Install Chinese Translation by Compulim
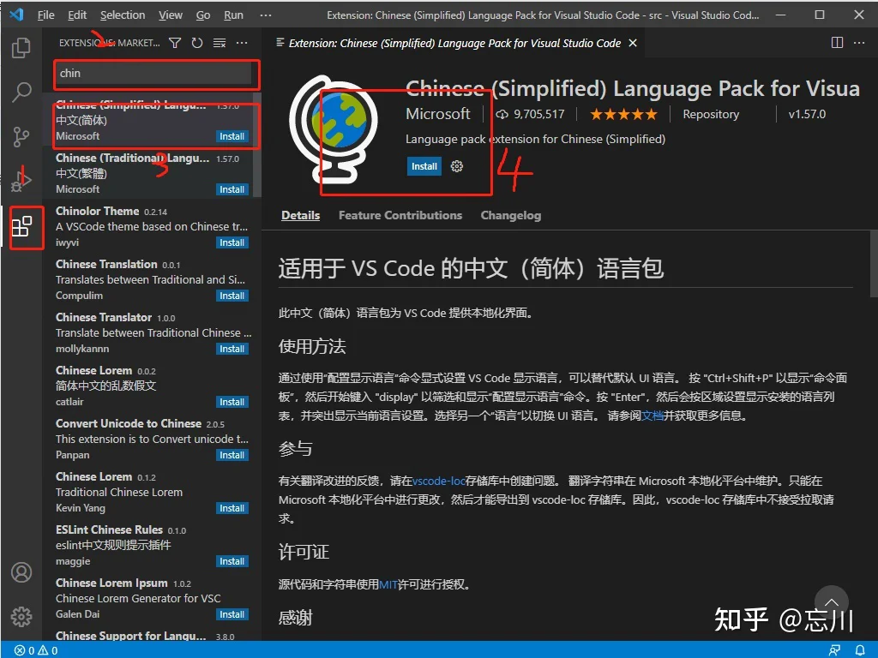878x658 pixels. coord(232,296)
